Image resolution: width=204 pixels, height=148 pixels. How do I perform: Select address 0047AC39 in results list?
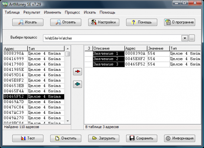pos(15,113)
